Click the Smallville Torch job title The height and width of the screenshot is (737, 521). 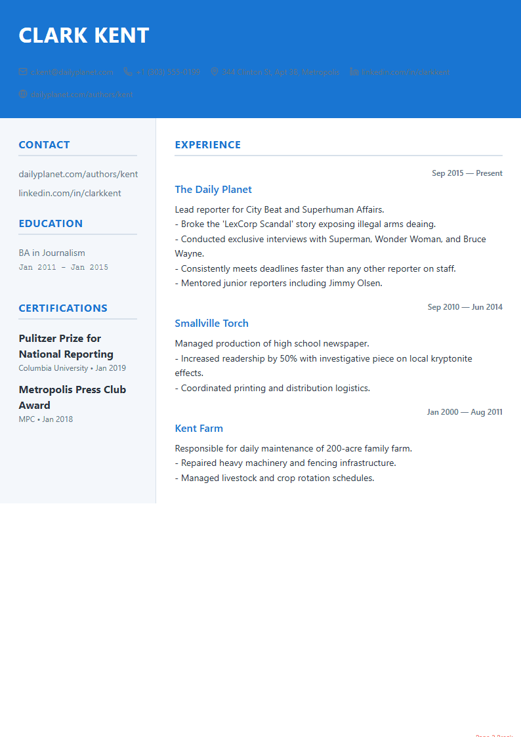tap(211, 324)
